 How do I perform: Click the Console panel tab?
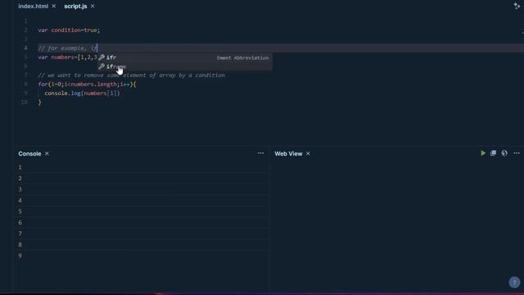point(29,154)
